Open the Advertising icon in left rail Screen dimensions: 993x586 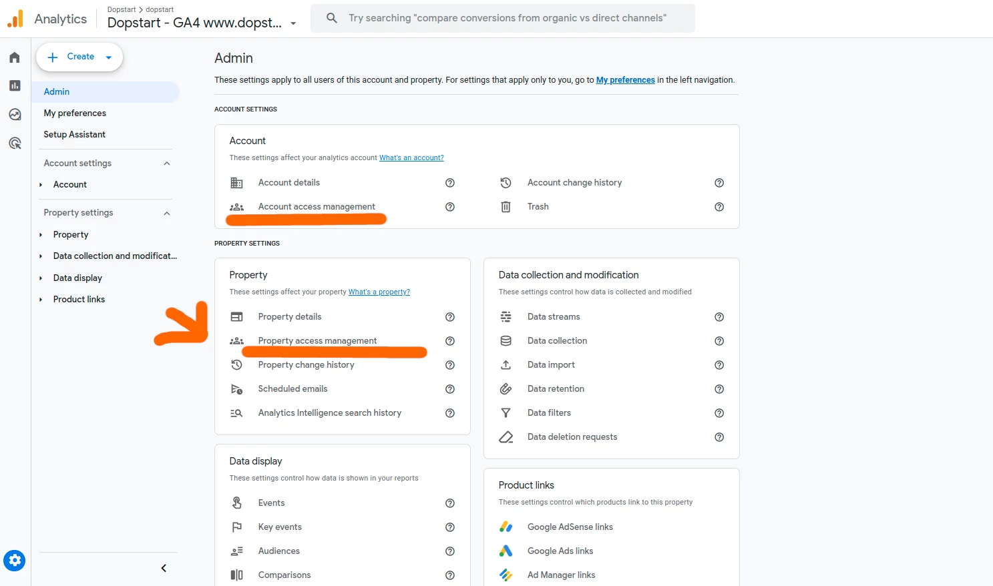click(15, 143)
